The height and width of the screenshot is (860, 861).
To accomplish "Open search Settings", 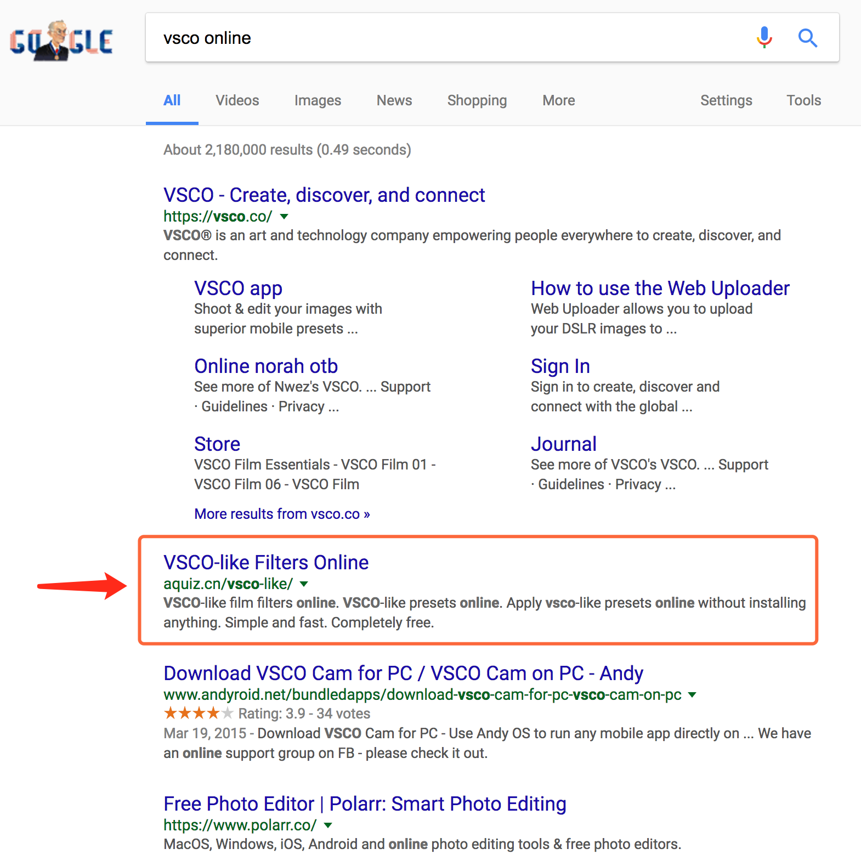I will coord(726,100).
